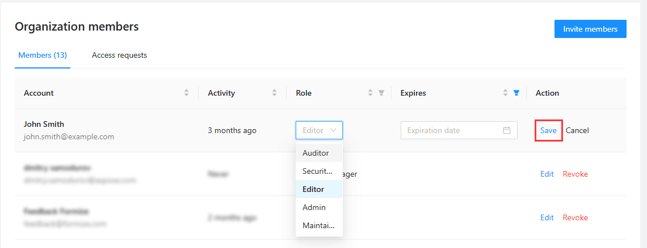This screenshot has height=248, width=647.
Task: Cancel editing John Smith's row
Action: [x=577, y=130]
